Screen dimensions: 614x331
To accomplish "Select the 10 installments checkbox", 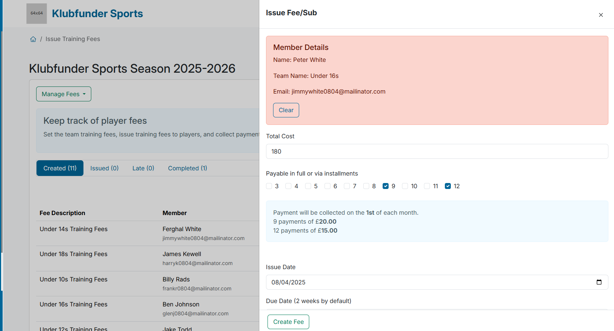I will (405, 186).
